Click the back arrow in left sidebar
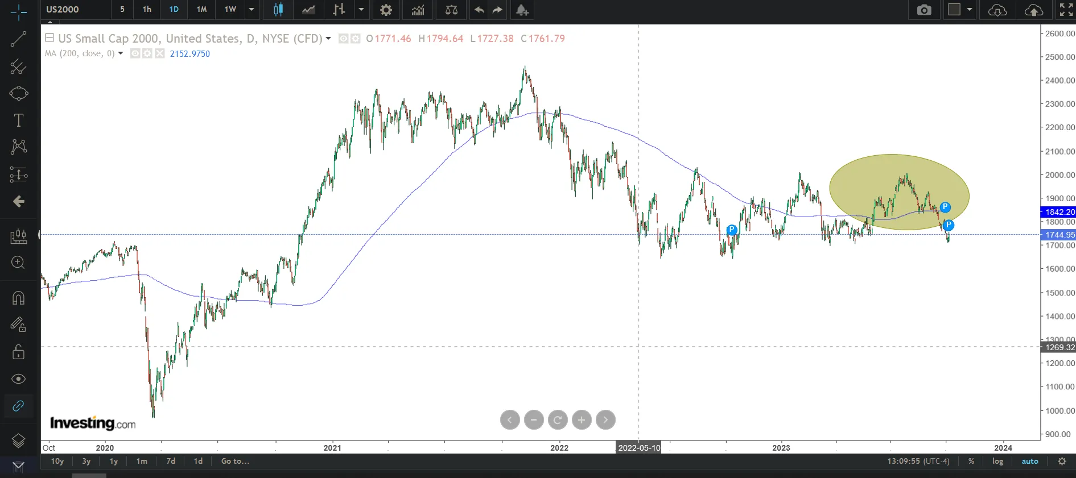Screen dimensions: 1076x478 click(18, 202)
